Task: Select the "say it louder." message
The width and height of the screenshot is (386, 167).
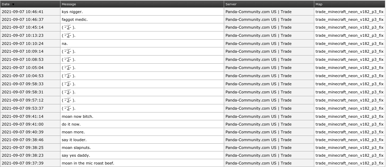Action: click(x=74, y=140)
